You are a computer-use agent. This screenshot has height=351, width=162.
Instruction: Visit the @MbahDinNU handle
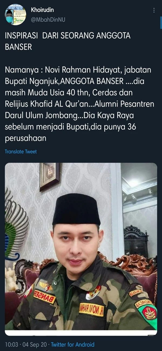point(48,20)
